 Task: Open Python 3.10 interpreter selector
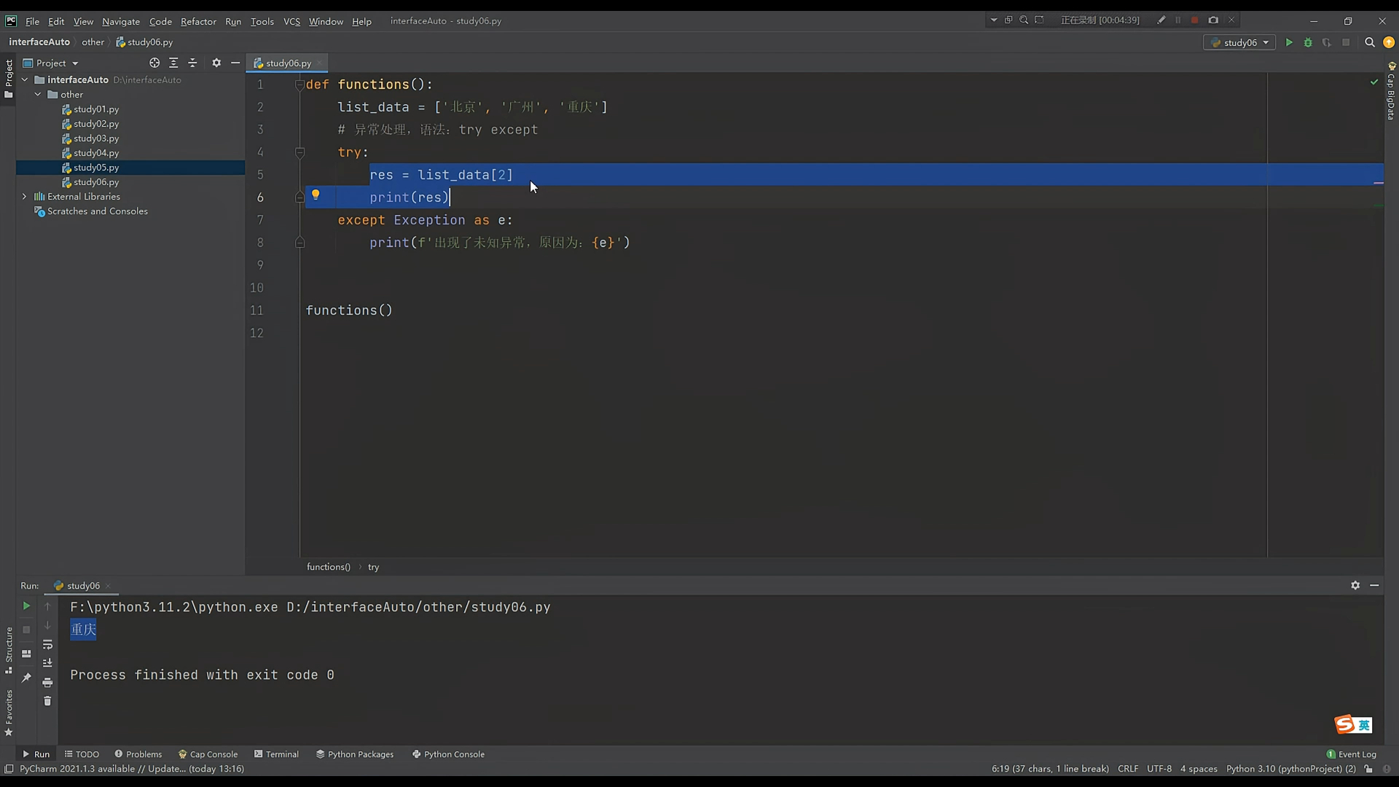coord(1290,769)
